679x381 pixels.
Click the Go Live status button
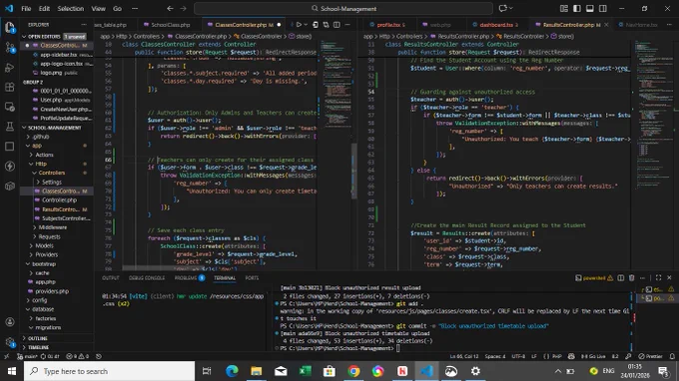593,356
